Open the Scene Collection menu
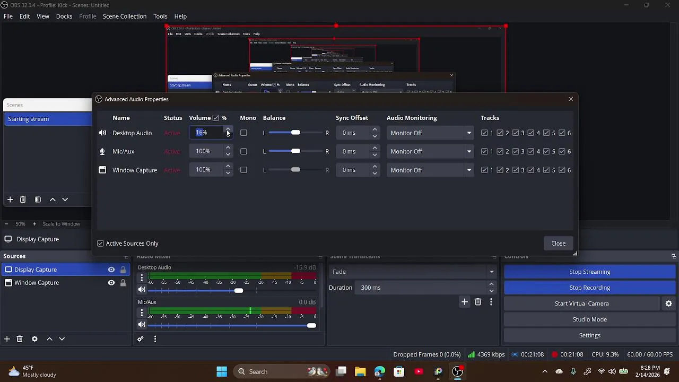 tap(125, 16)
